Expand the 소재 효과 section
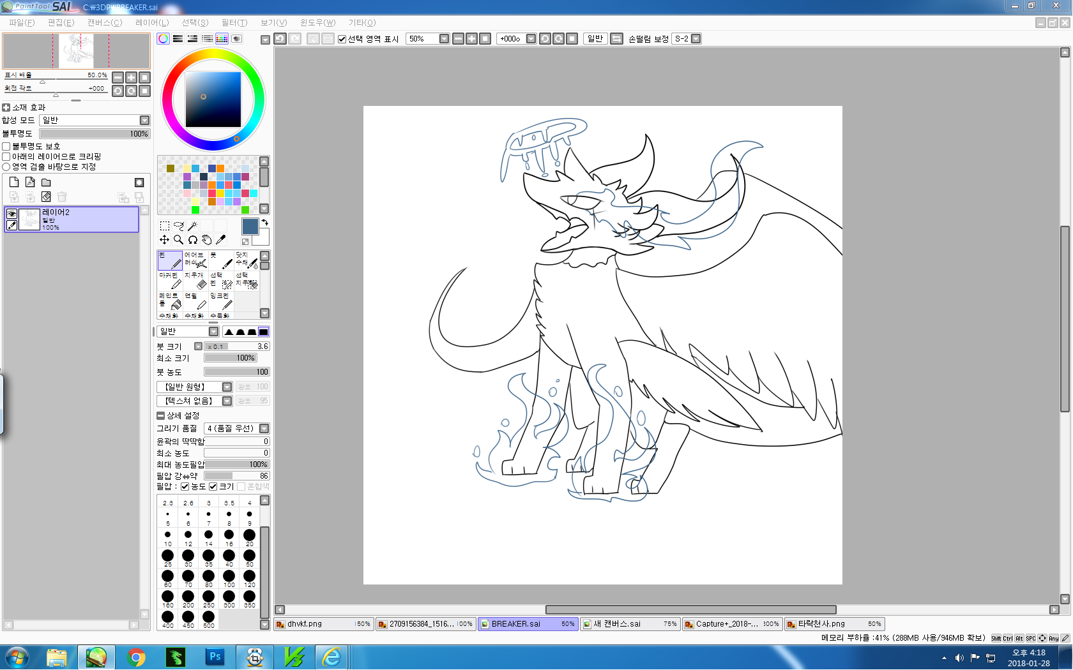The width and height of the screenshot is (1073, 670). (x=6, y=108)
